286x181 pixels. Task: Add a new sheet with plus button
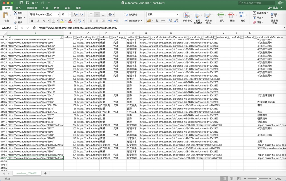click(x=46, y=173)
